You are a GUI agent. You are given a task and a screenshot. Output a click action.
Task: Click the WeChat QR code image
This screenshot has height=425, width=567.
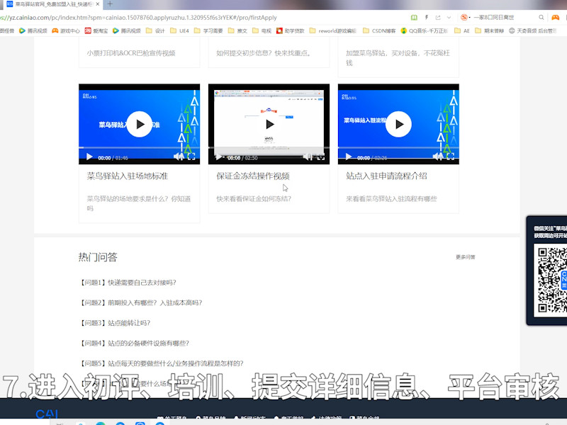pyautogui.click(x=552, y=280)
